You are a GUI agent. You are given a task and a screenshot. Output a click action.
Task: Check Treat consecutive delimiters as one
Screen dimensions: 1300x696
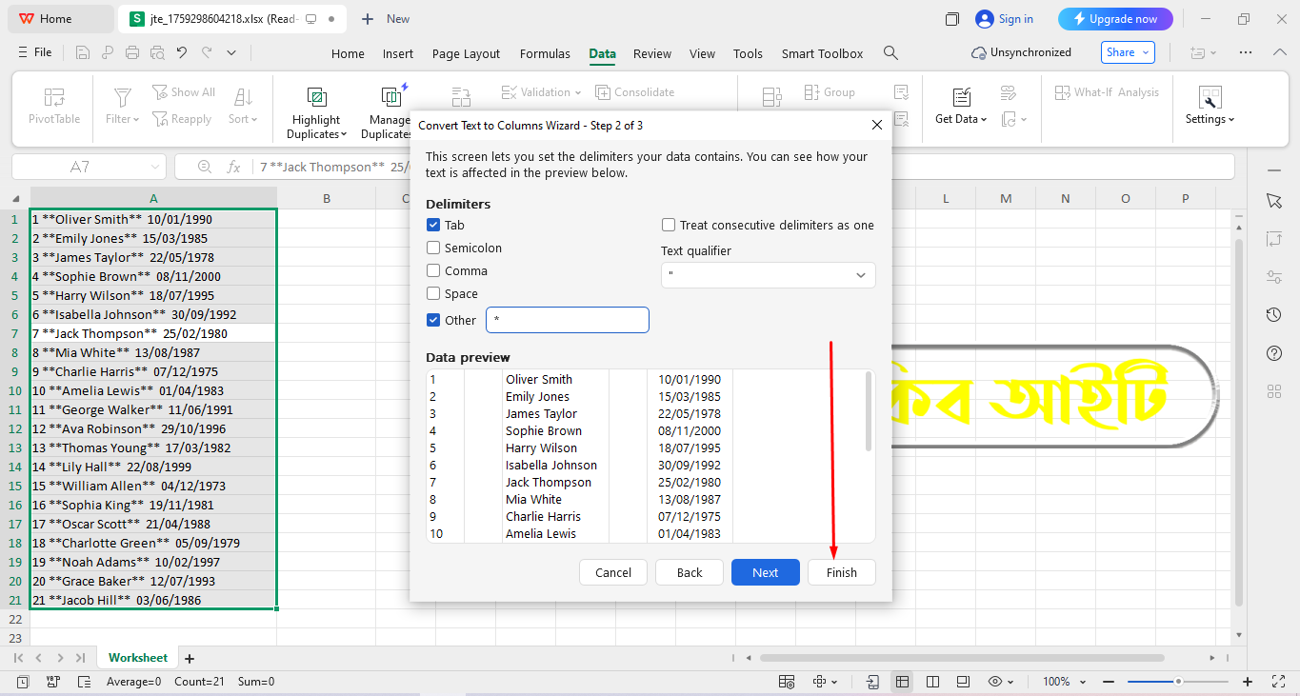(x=670, y=226)
